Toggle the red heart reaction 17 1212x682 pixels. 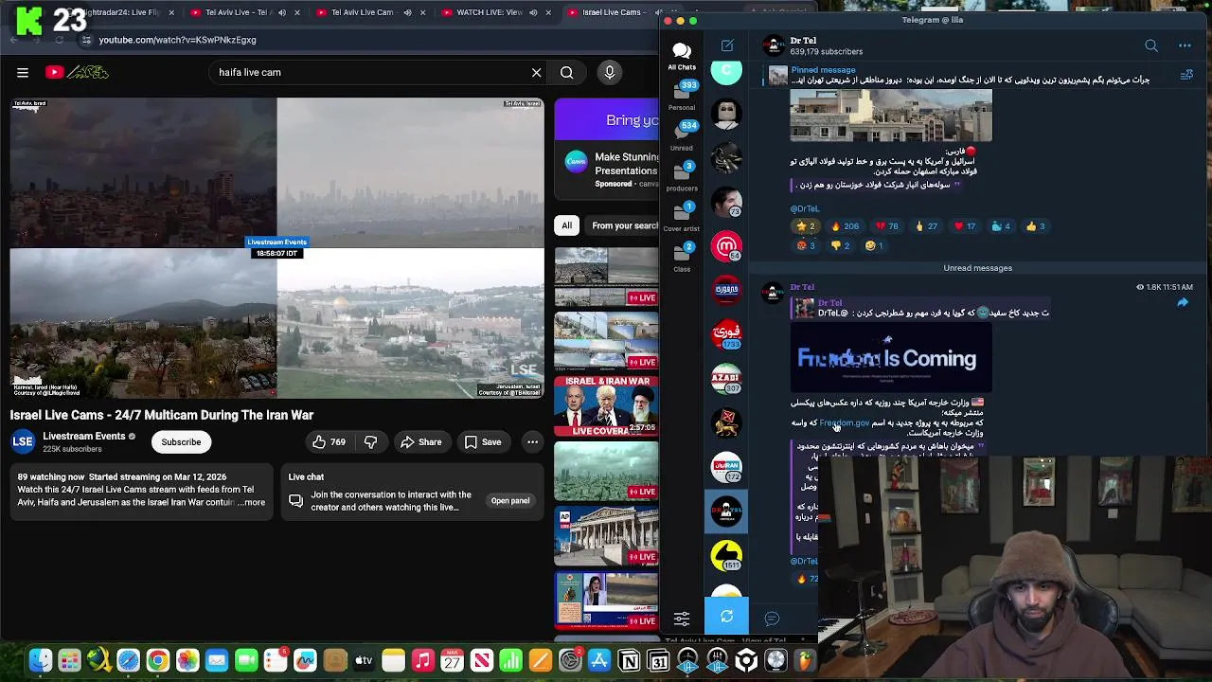point(965,226)
